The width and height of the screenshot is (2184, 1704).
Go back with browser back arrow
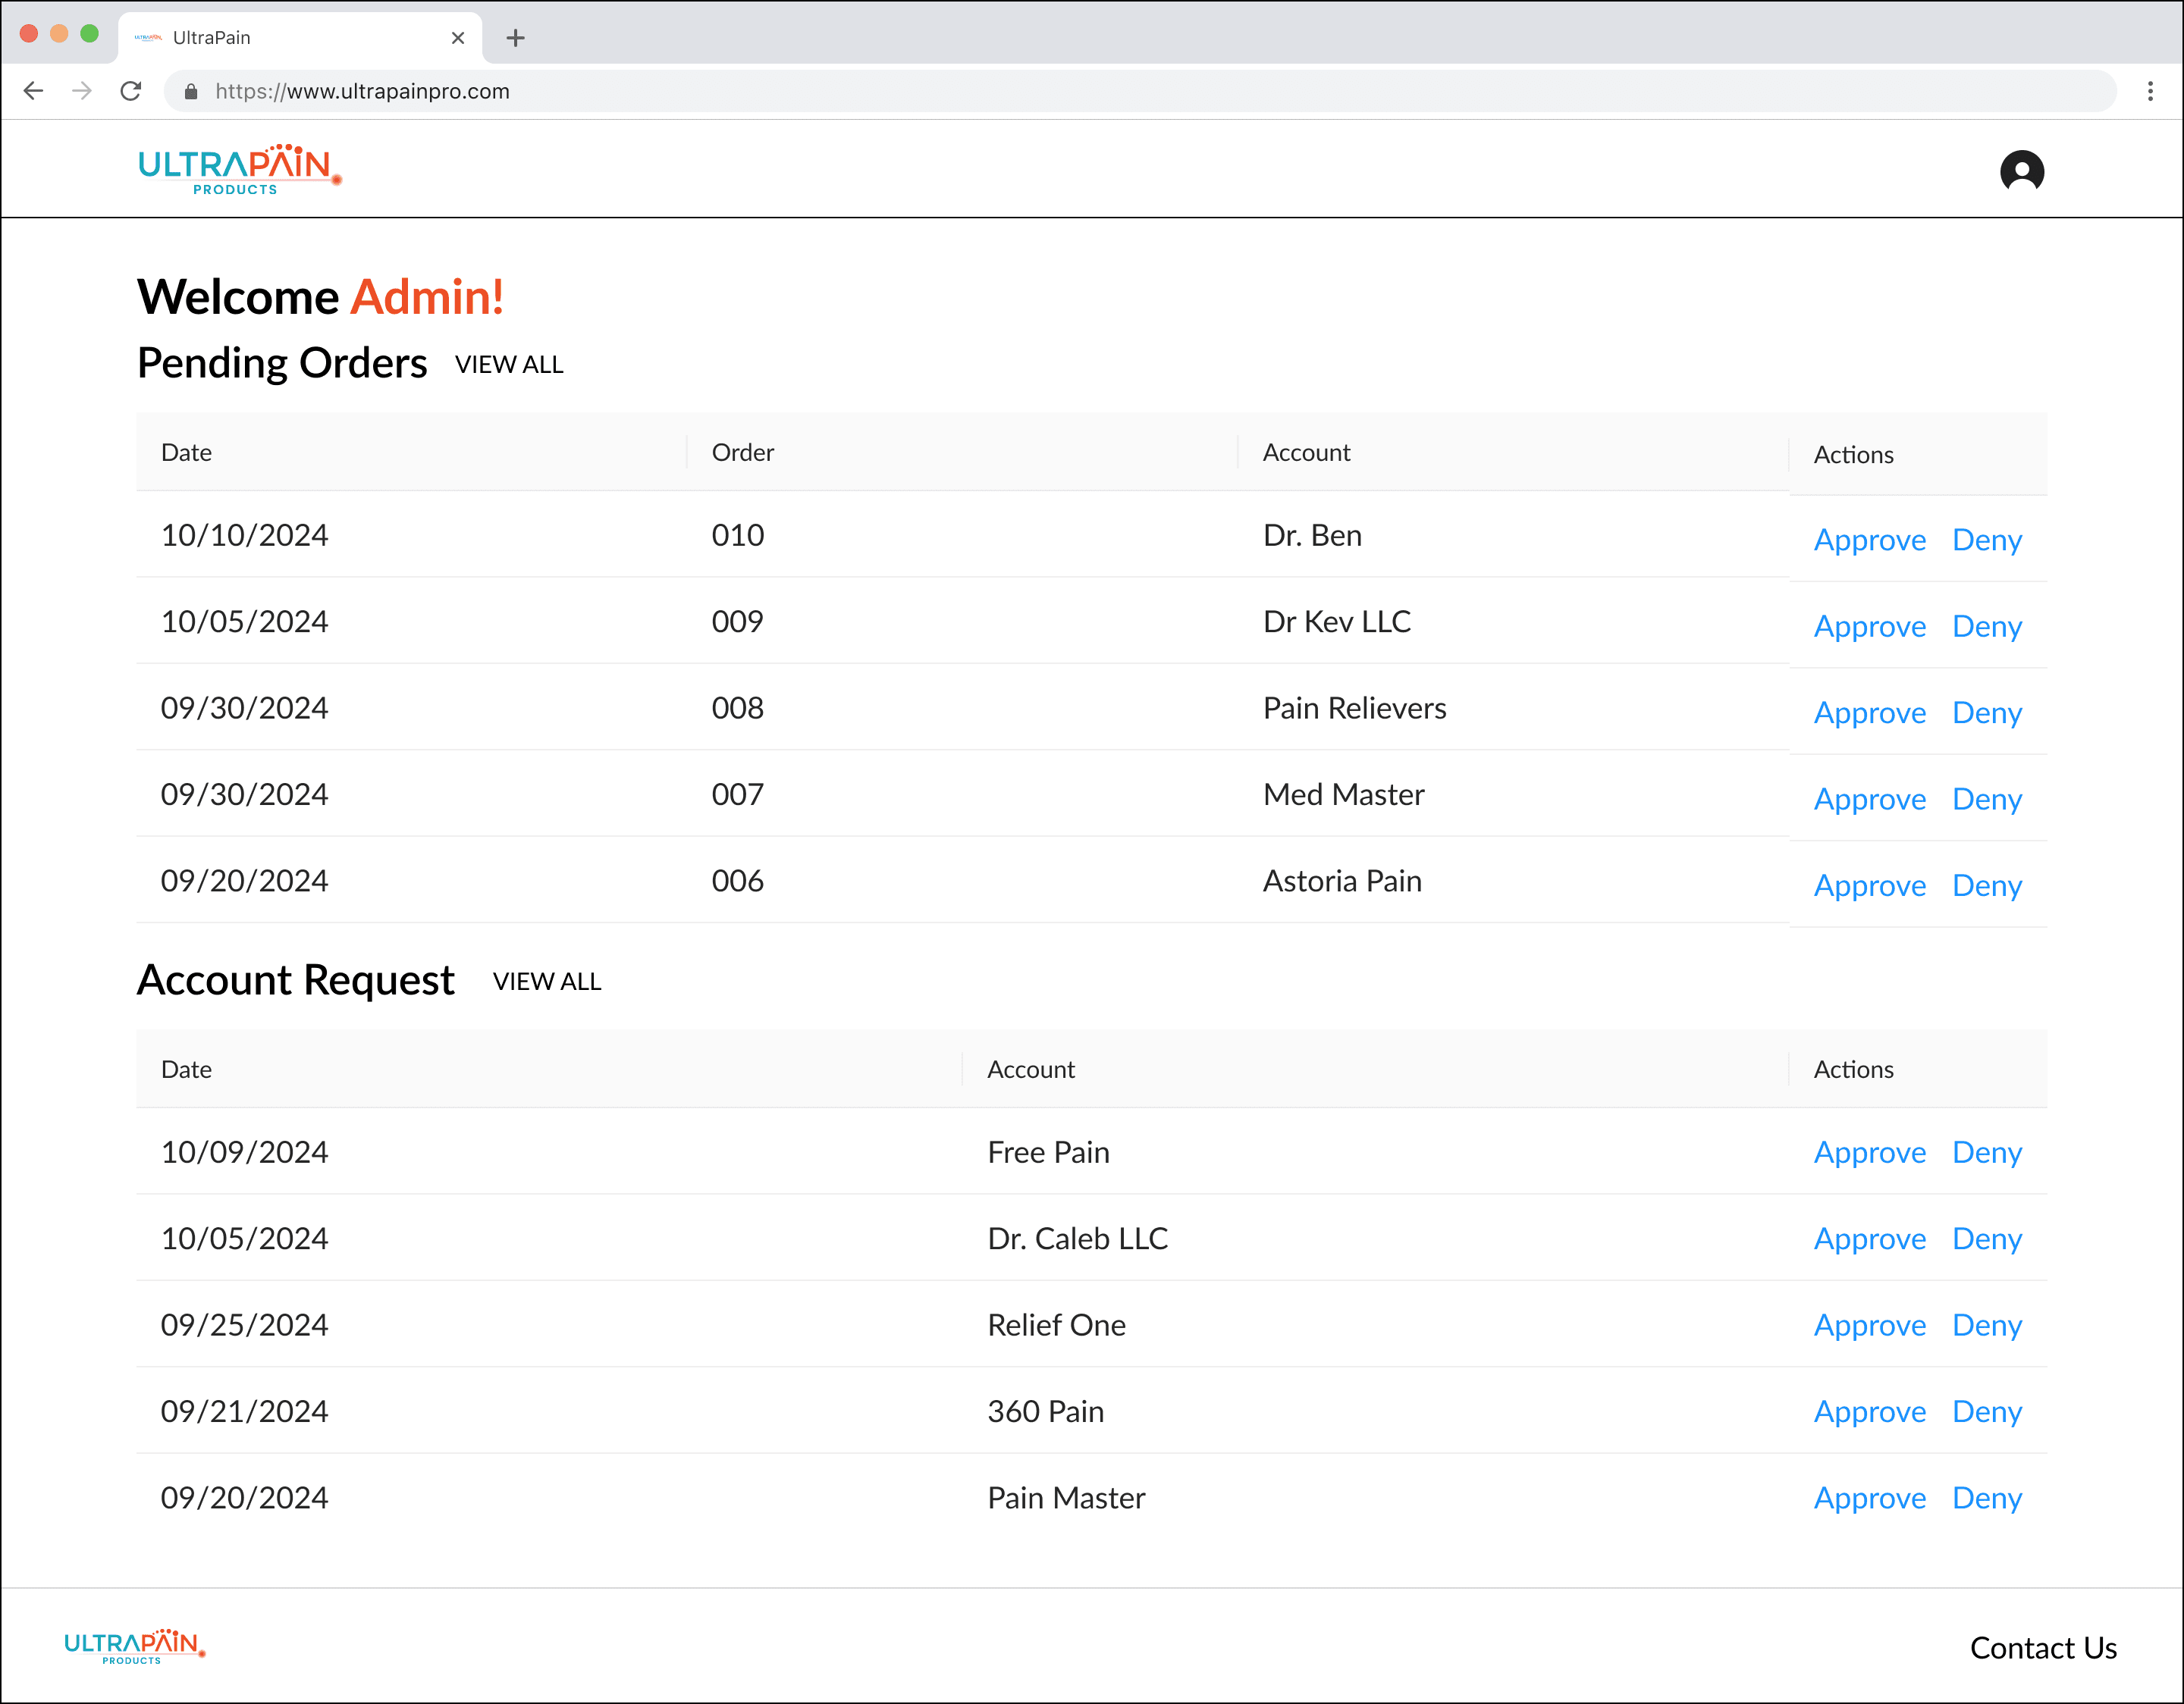(33, 91)
